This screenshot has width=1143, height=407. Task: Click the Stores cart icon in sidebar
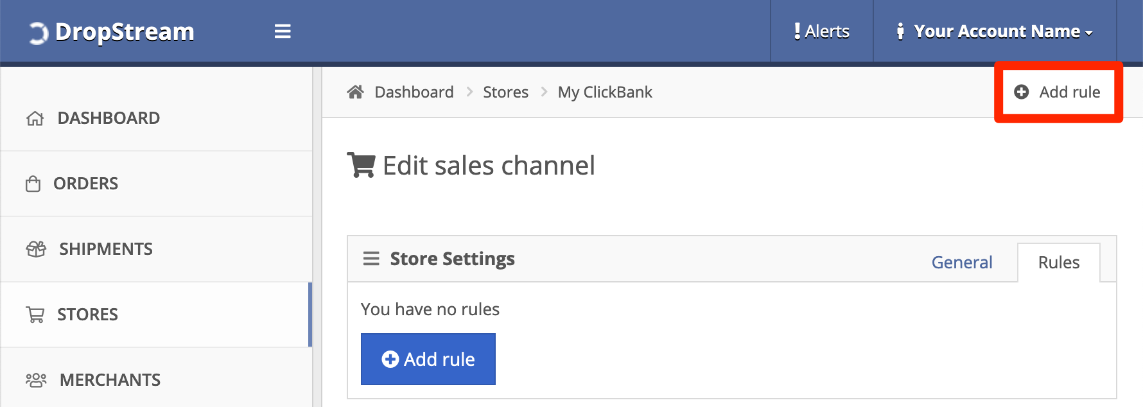[35, 315]
